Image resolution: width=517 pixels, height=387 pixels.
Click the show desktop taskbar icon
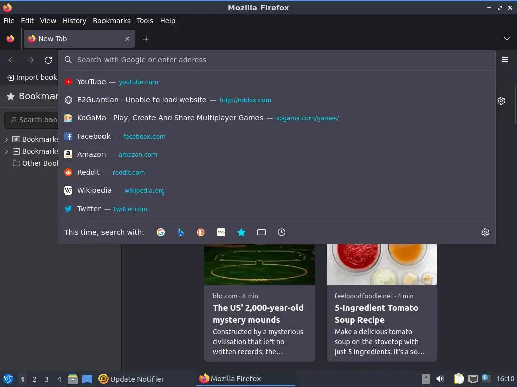(x=87, y=379)
